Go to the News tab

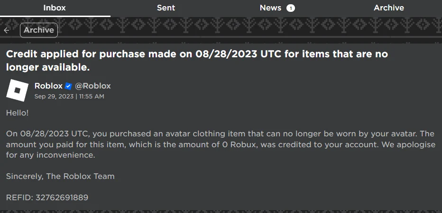coord(270,8)
